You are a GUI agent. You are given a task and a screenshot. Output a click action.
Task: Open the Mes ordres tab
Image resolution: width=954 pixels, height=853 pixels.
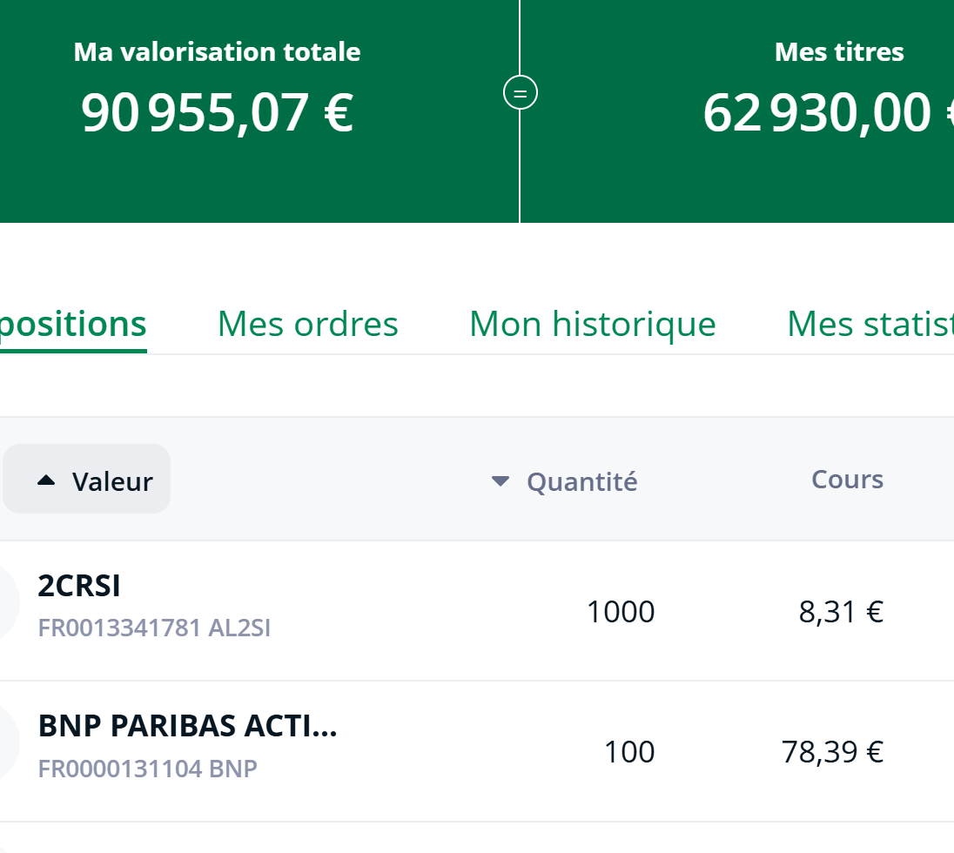(x=307, y=324)
